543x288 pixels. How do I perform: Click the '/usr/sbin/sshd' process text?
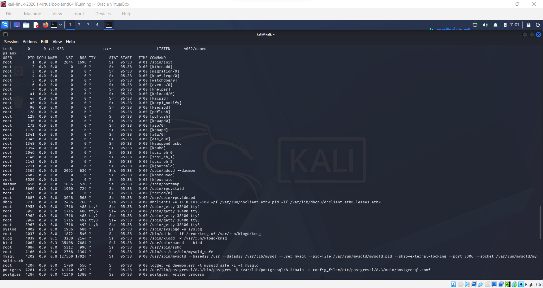click(166, 247)
